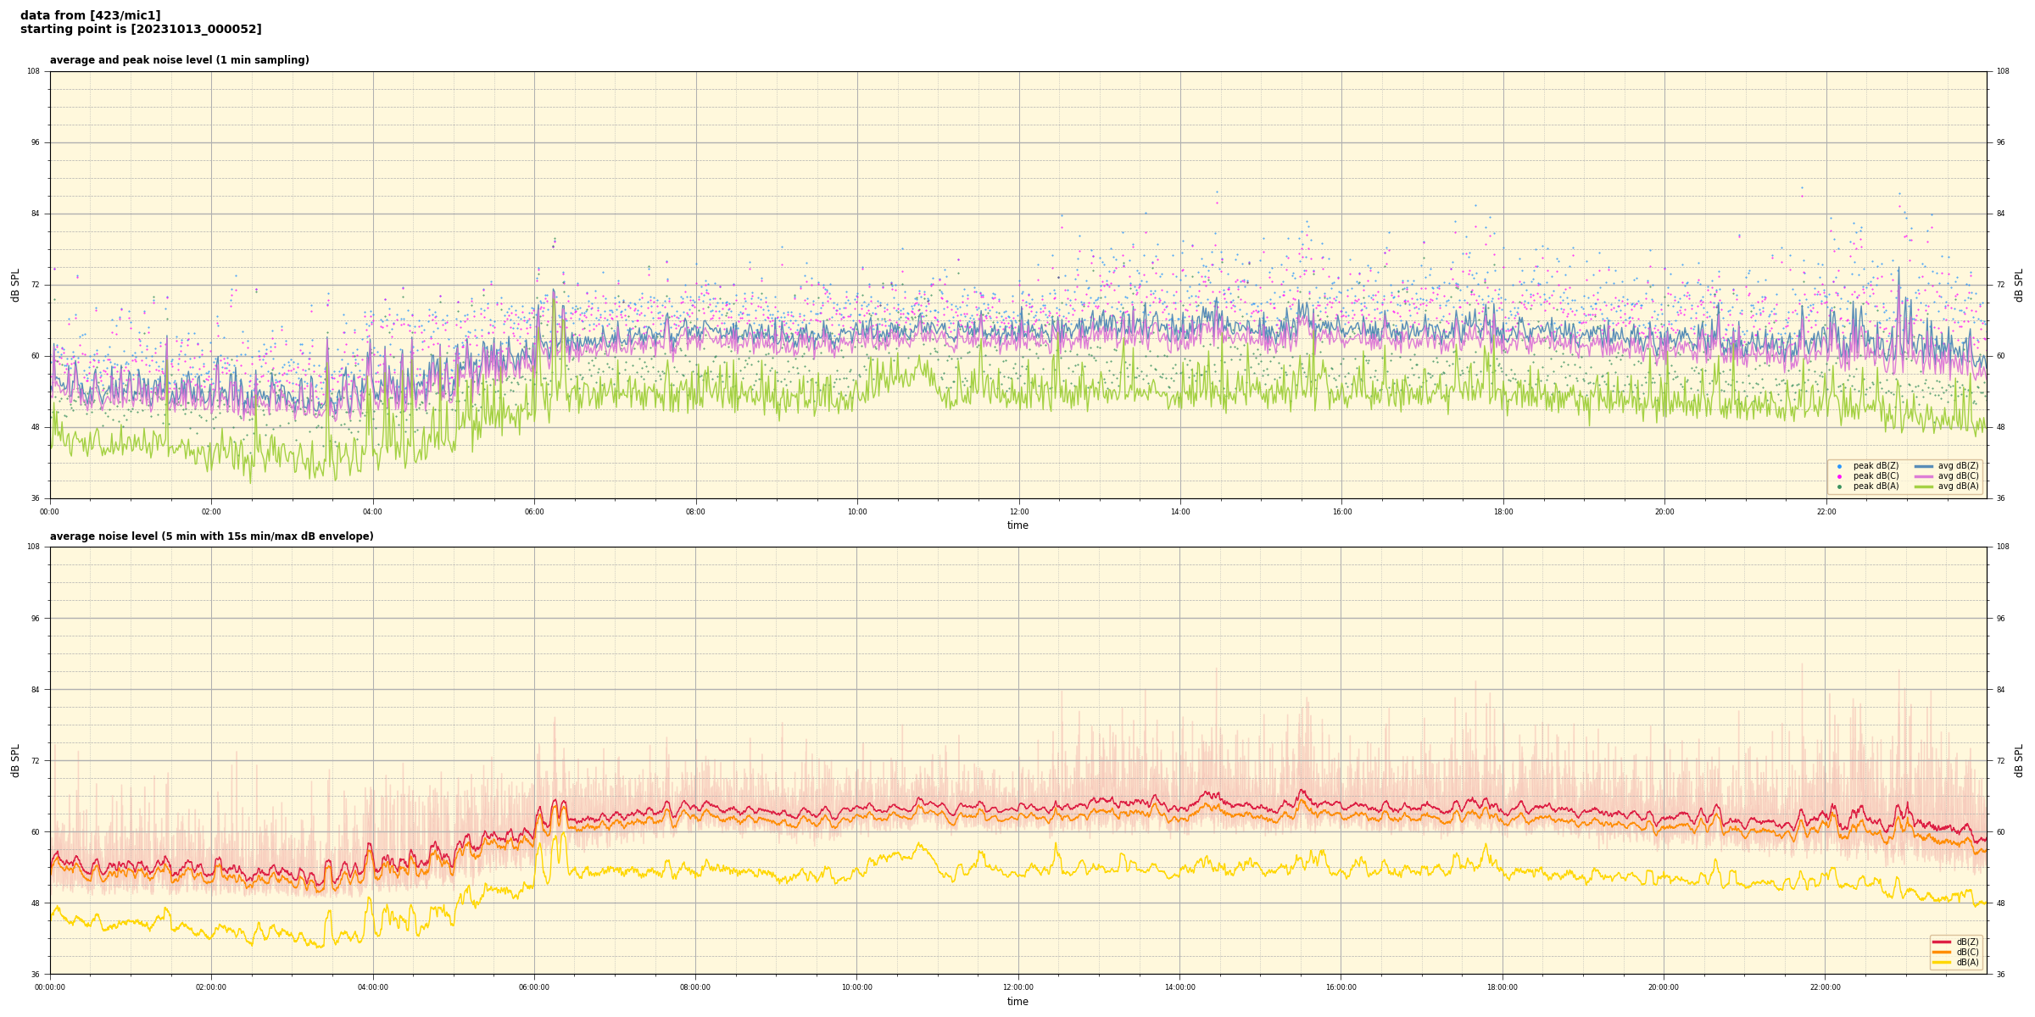Screen dimensions: 2035x1017
Task: Click the starting point 20231013_000052 text
Action: coord(141,30)
